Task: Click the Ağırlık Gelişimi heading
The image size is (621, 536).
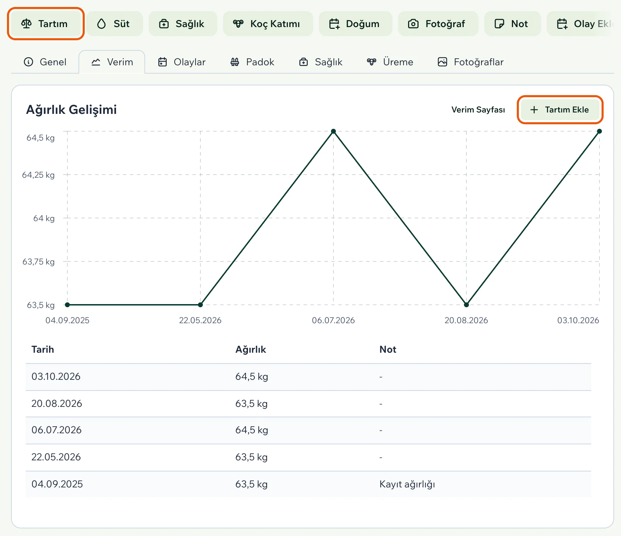Action: coord(71,110)
